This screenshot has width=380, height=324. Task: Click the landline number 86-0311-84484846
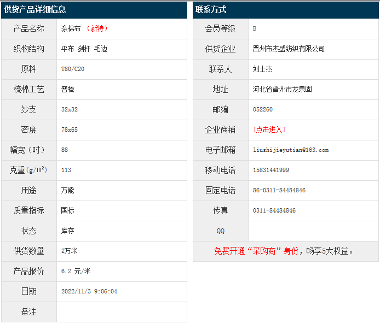[279, 190]
